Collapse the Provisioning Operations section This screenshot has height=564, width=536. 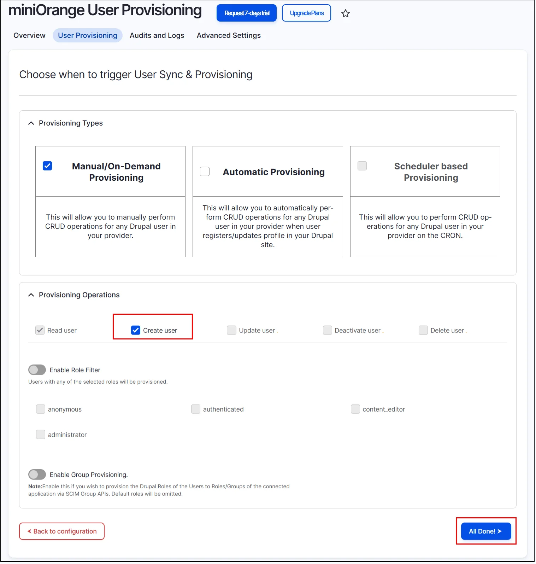click(31, 295)
